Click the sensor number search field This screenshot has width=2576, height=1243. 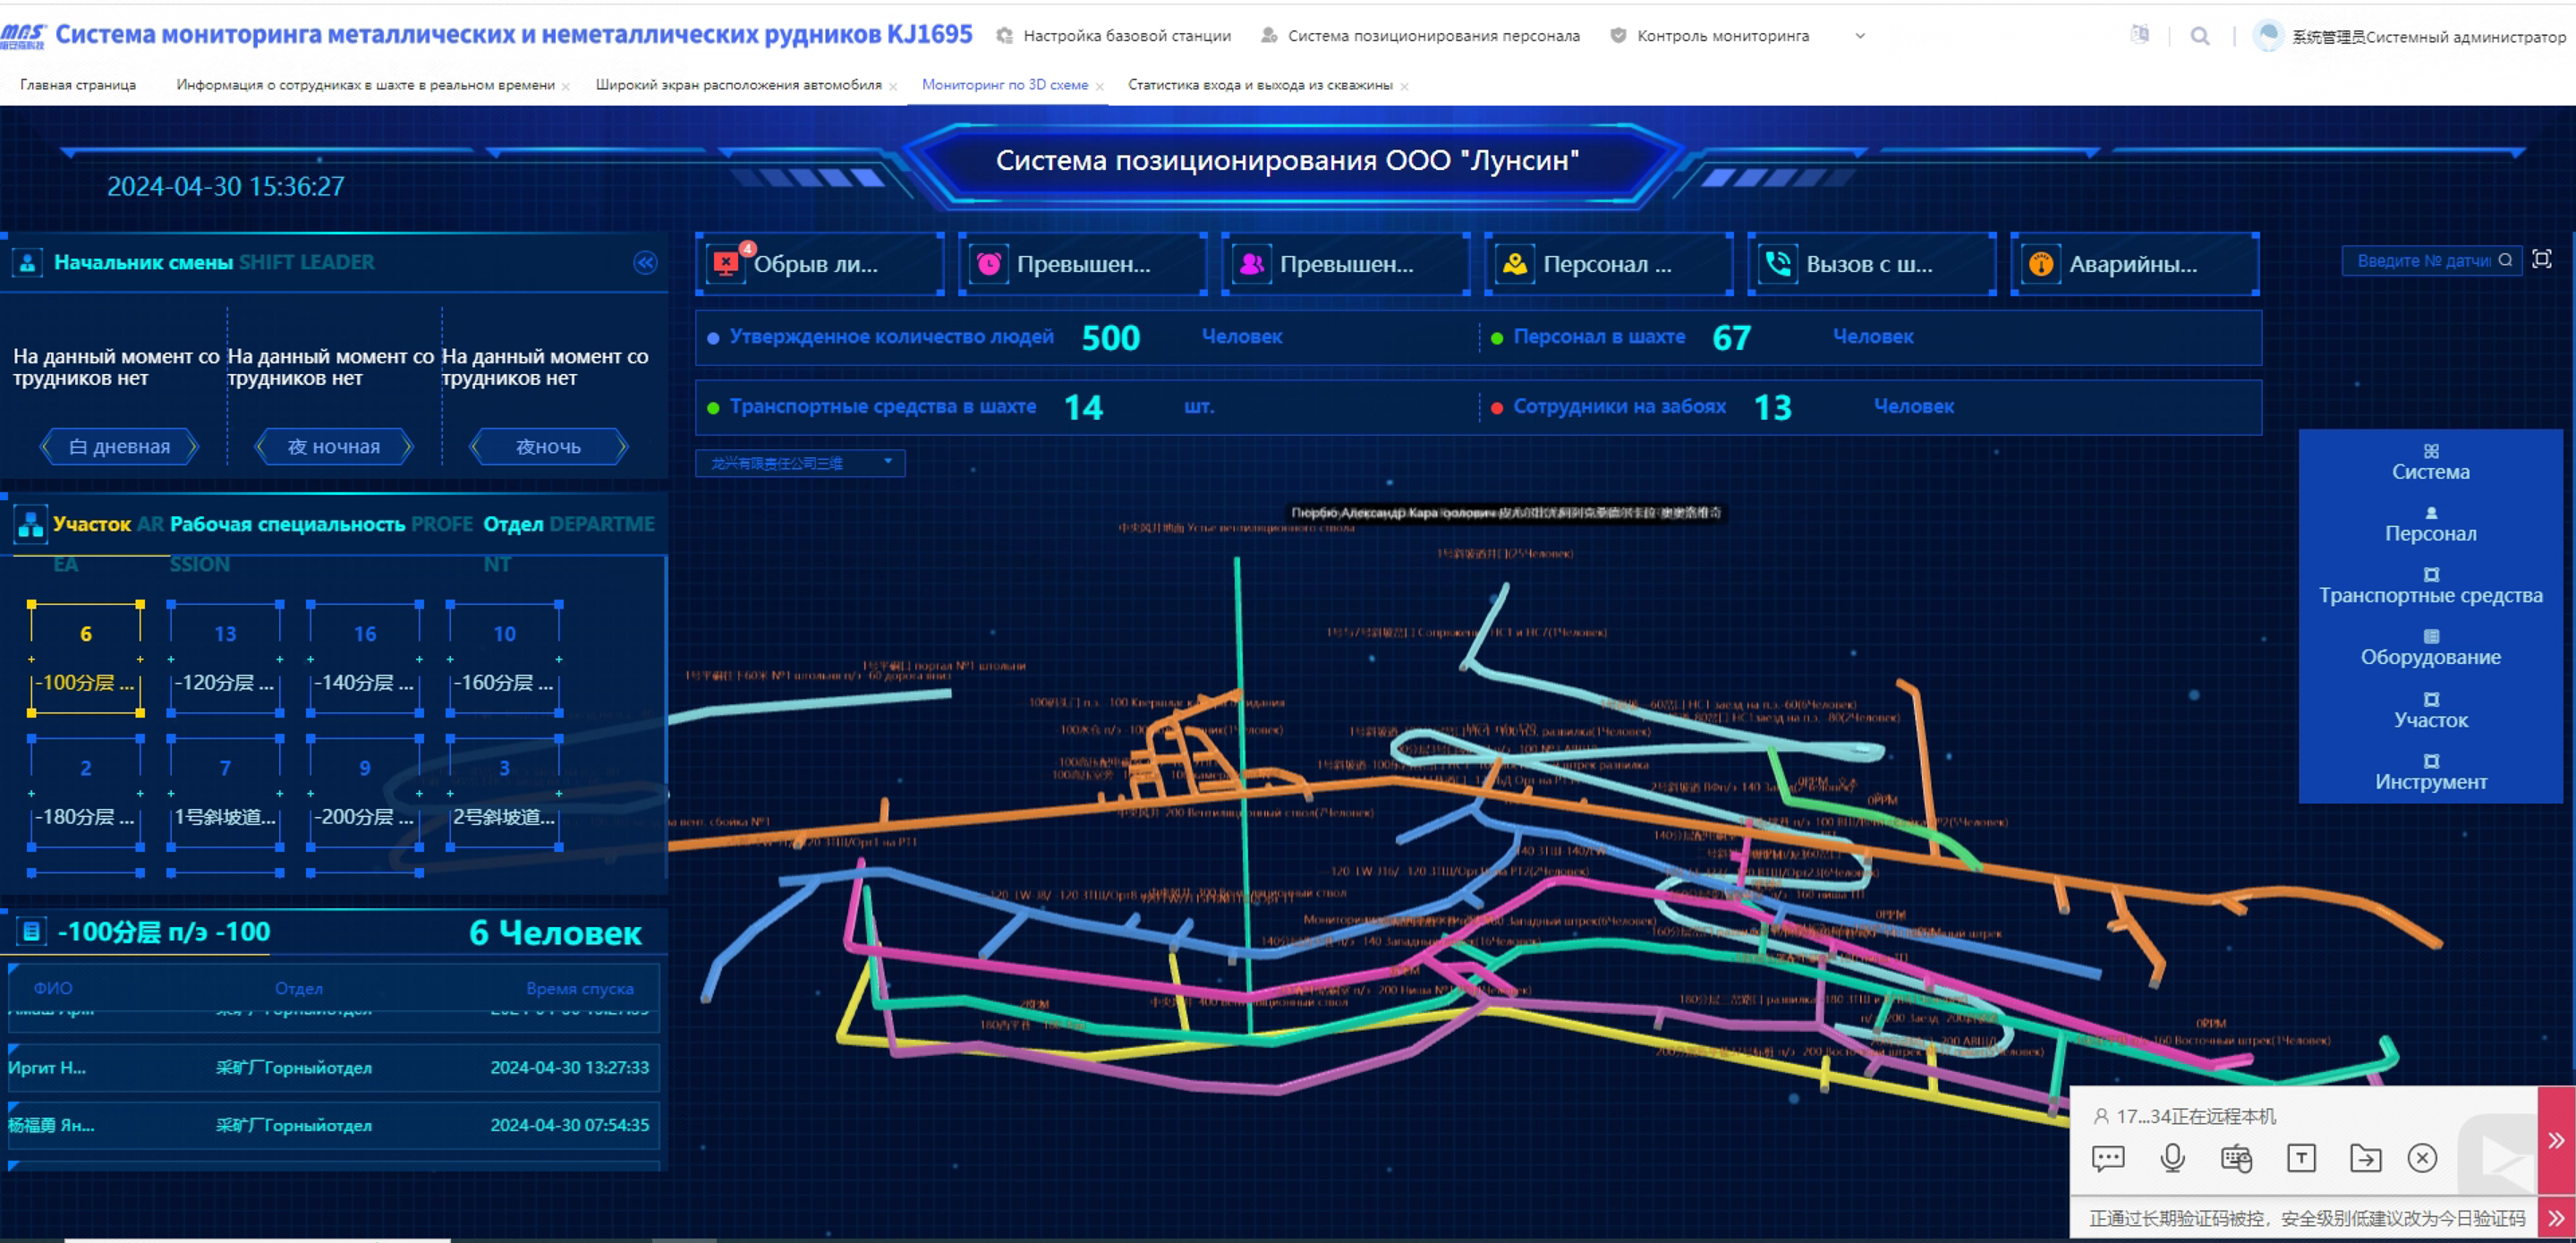[x=2422, y=261]
